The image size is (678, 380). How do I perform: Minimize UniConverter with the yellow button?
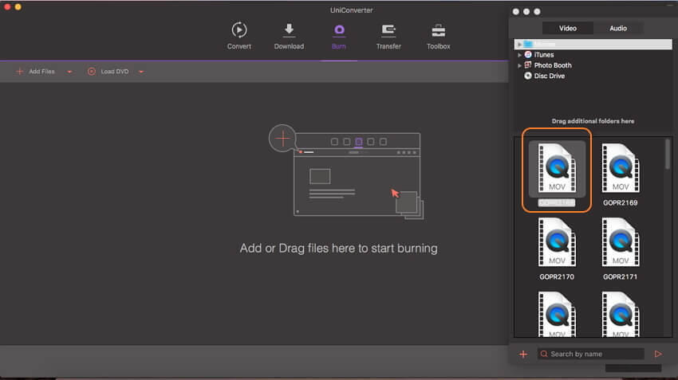[18, 6]
